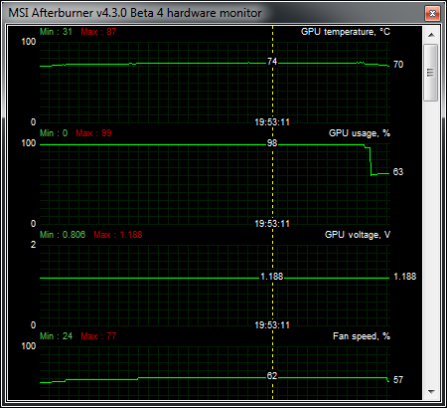The height and width of the screenshot is (408, 447).
Task: Click the temperature Min : 31 label
Action: tap(56, 32)
